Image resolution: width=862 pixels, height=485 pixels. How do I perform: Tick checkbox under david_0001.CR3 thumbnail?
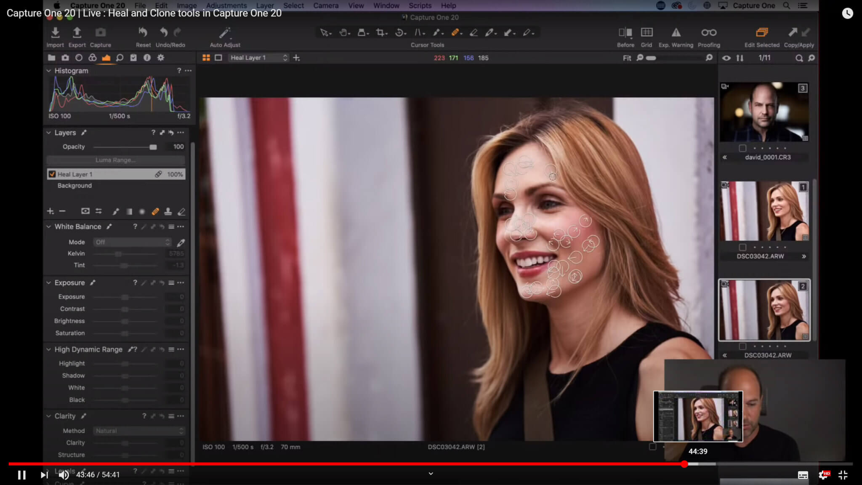coord(742,148)
